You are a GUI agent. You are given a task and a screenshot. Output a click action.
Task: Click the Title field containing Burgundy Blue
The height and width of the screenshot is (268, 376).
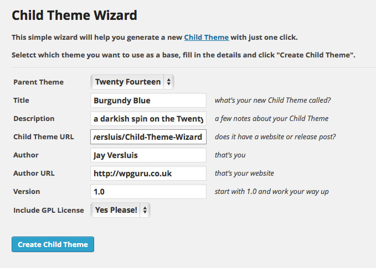pos(148,101)
